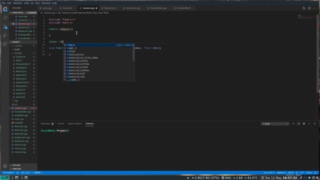Switch to workspace 2 in taskbar
The width and height of the screenshot is (320, 180).
pos(14,178)
